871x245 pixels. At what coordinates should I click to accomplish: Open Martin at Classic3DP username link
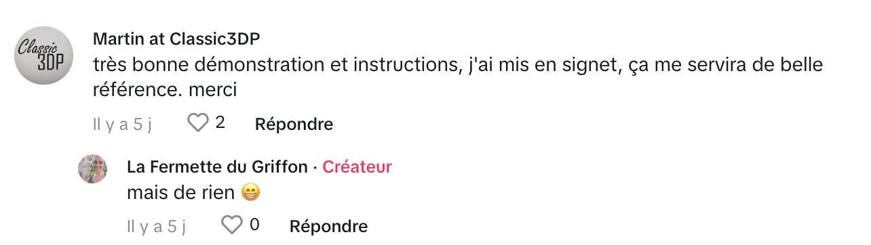point(176,39)
